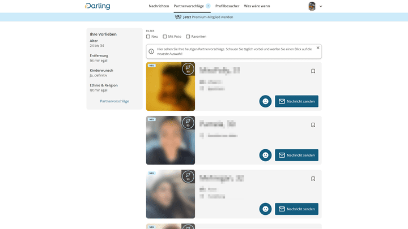This screenshot has width=408, height=229.
Task: Expand the account dropdown chevron
Action: (x=321, y=6)
